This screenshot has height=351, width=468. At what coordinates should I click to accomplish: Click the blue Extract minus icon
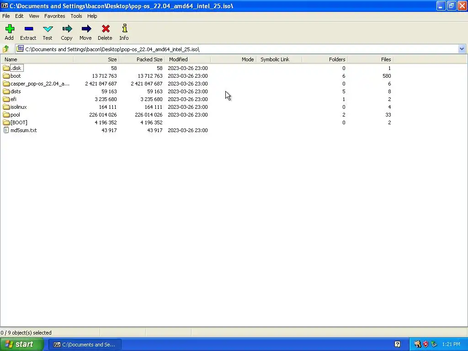coord(29,29)
